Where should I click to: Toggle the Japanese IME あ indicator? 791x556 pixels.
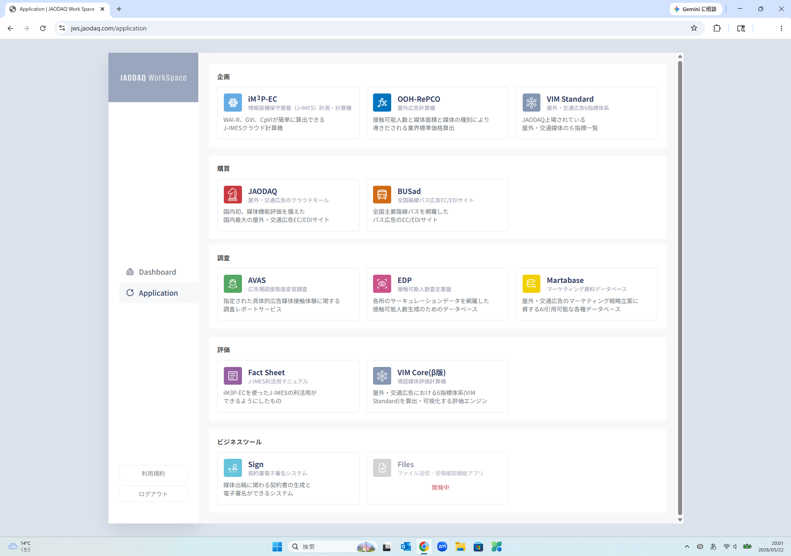713,547
